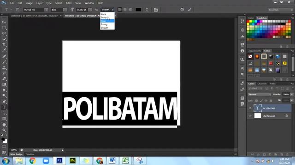Open Excel from taskbar
This screenshot has height=165, width=295.
coord(126,161)
